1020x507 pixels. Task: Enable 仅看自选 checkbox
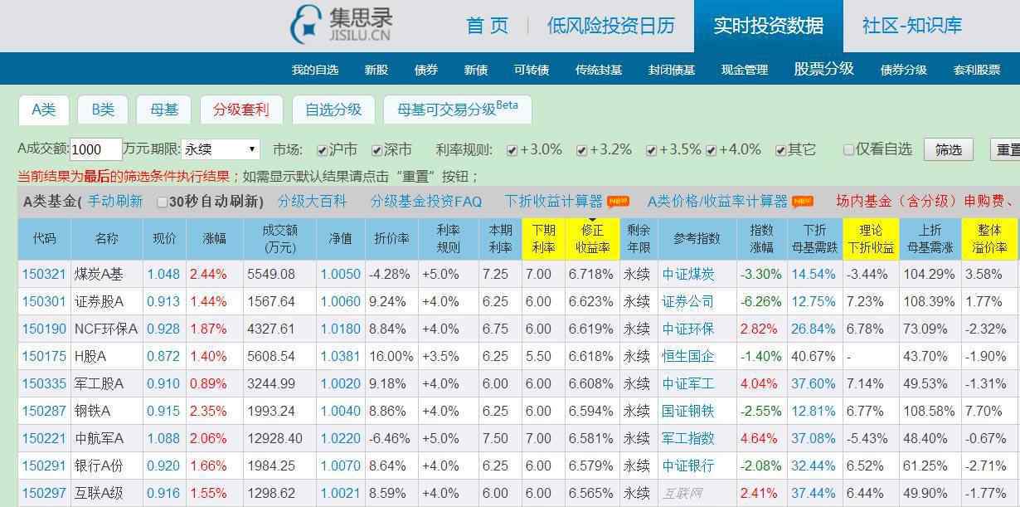point(848,150)
